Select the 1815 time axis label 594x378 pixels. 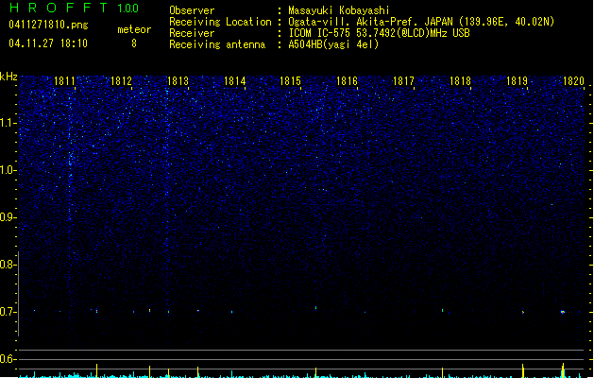(x=290, y=81)
